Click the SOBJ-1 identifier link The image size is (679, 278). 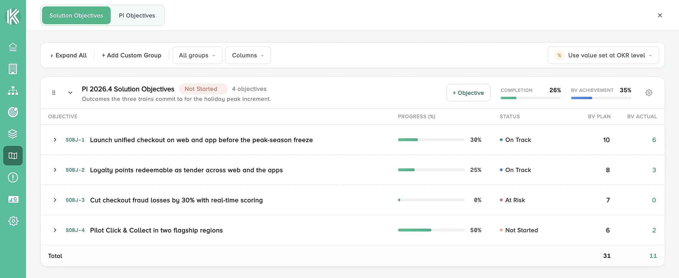click(75, 140)
